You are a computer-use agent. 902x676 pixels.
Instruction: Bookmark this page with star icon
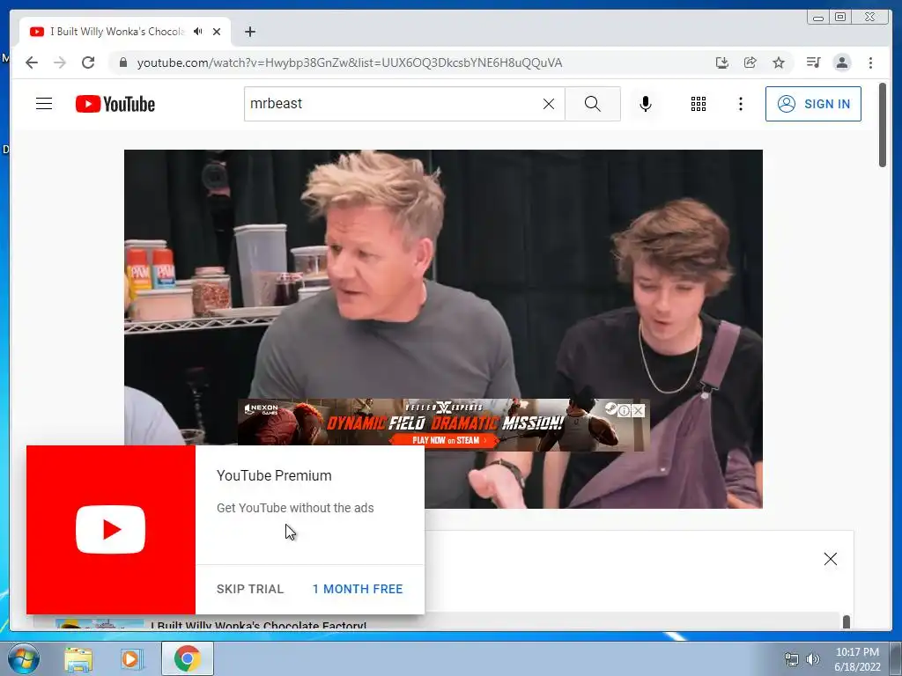click(x=779, y=62)
